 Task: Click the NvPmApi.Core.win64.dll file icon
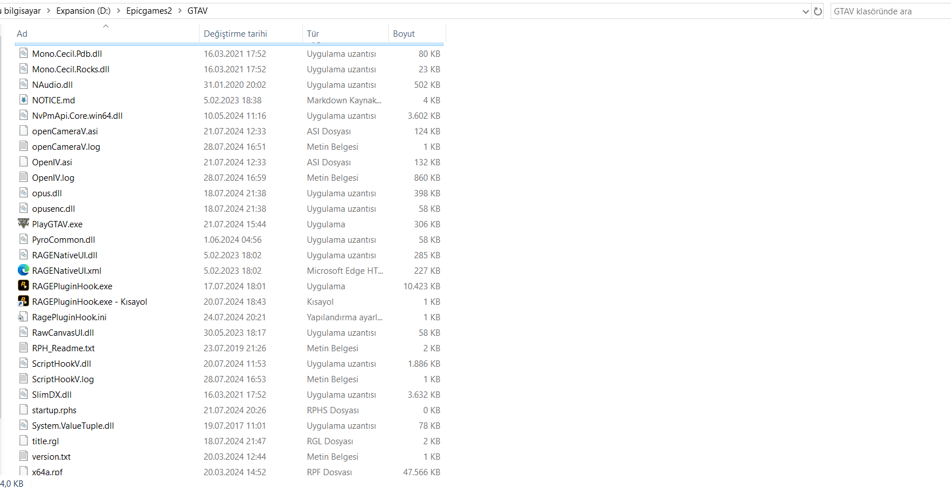(24, 115)
